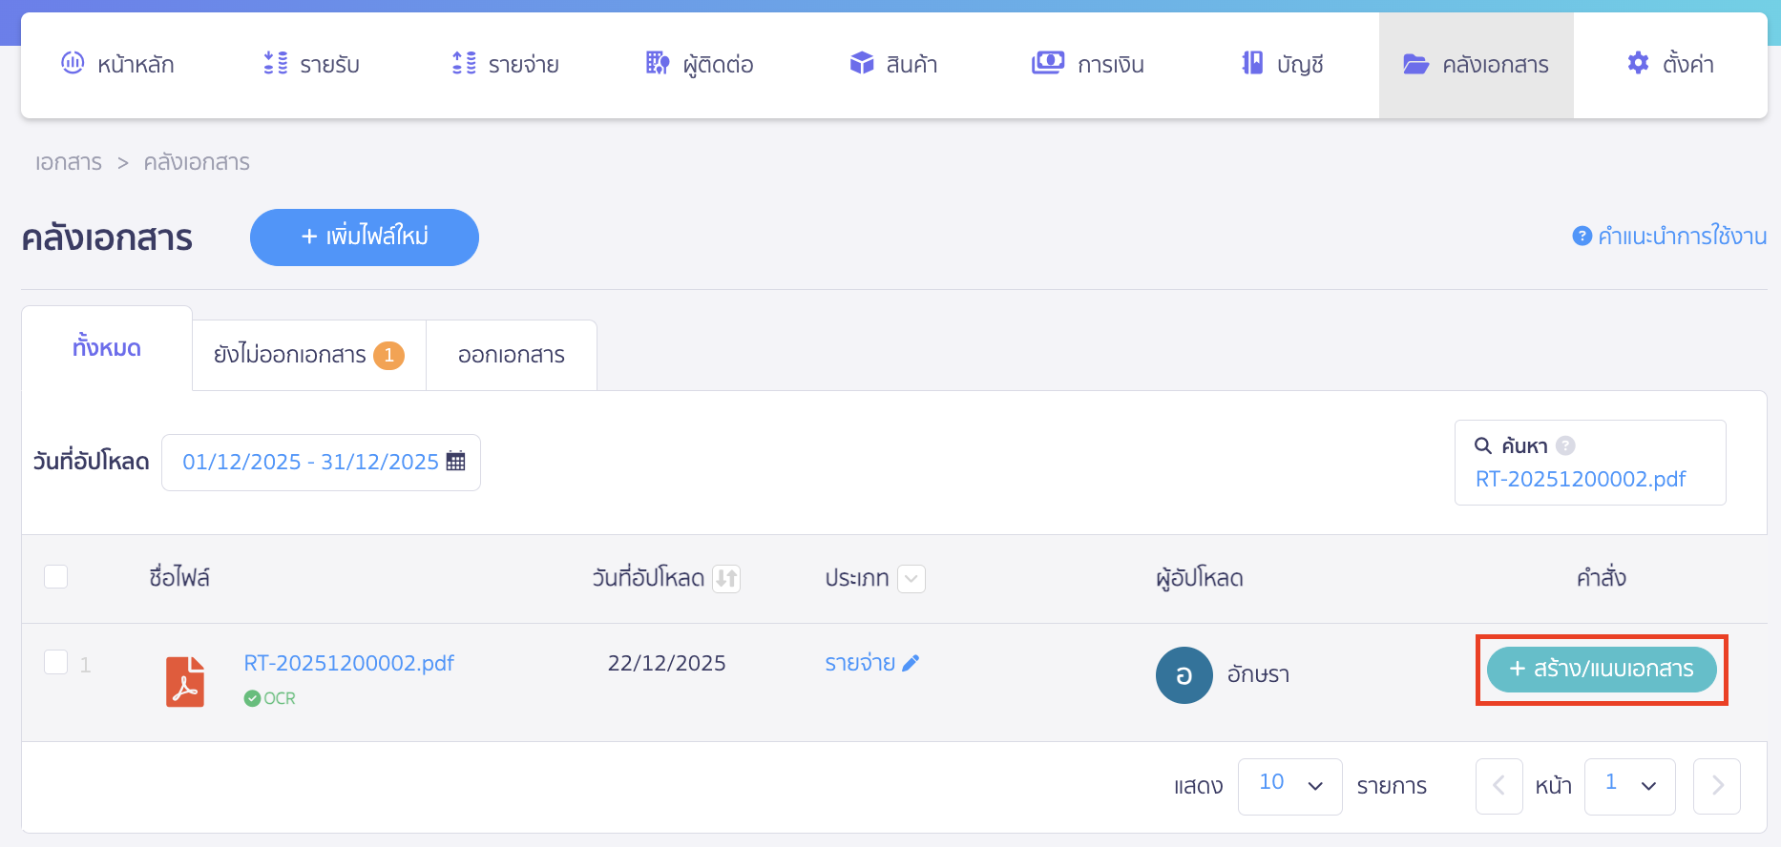This screenshot has width=1781, height=847.
Task: Toggle the select-all checkbox in table header
Action: [56, 577]
